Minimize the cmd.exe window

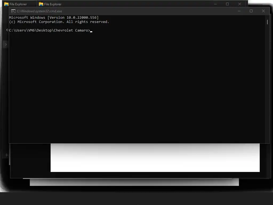(x=239, y=11)
